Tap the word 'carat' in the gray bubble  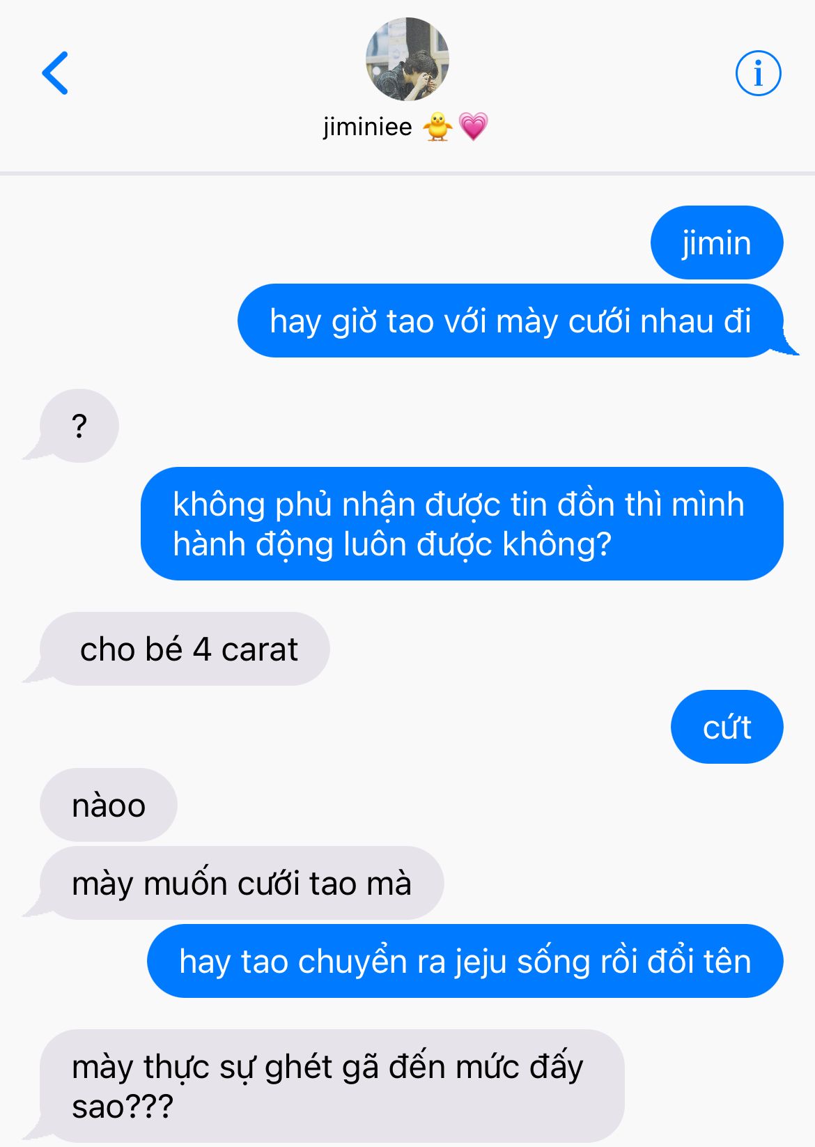260,649
